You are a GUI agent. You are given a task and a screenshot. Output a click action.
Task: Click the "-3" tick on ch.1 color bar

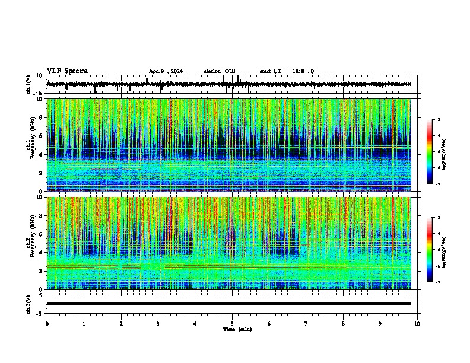438,119
